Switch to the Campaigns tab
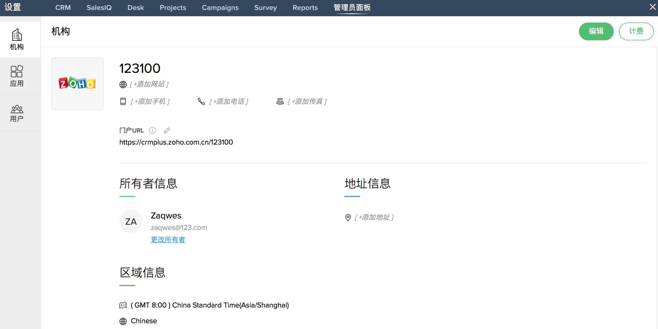Screen dimensions: 658x329 pos(220,8)
